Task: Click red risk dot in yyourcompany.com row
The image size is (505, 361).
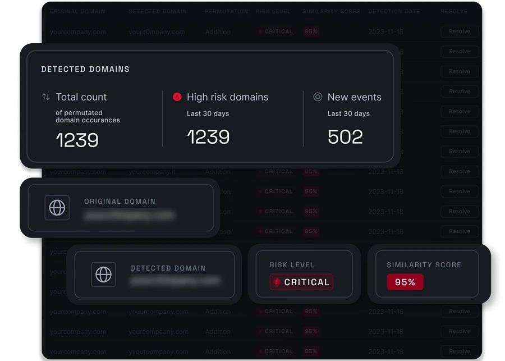Action: pyautogui.click(x=261, y=351)
